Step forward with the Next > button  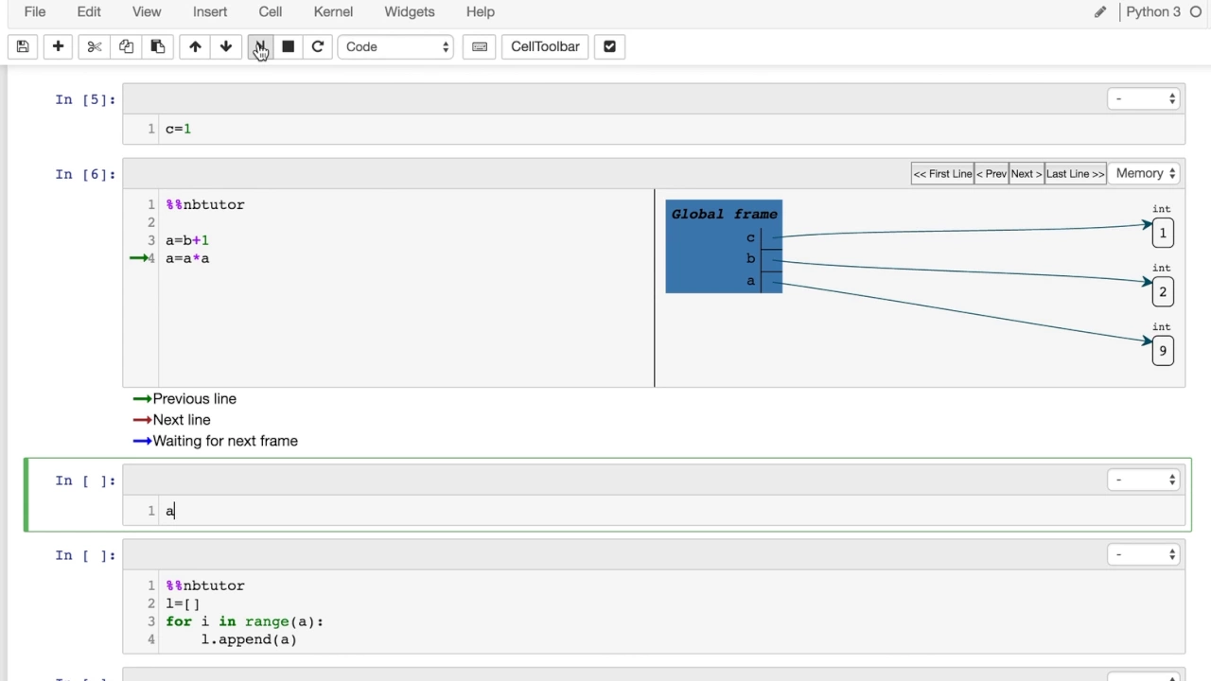tap(1026, 174)
